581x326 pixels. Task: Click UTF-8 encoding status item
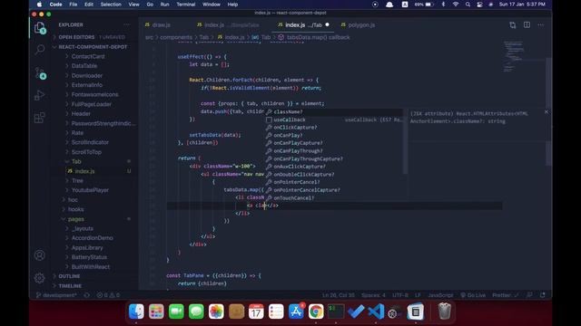click(400, 295)
